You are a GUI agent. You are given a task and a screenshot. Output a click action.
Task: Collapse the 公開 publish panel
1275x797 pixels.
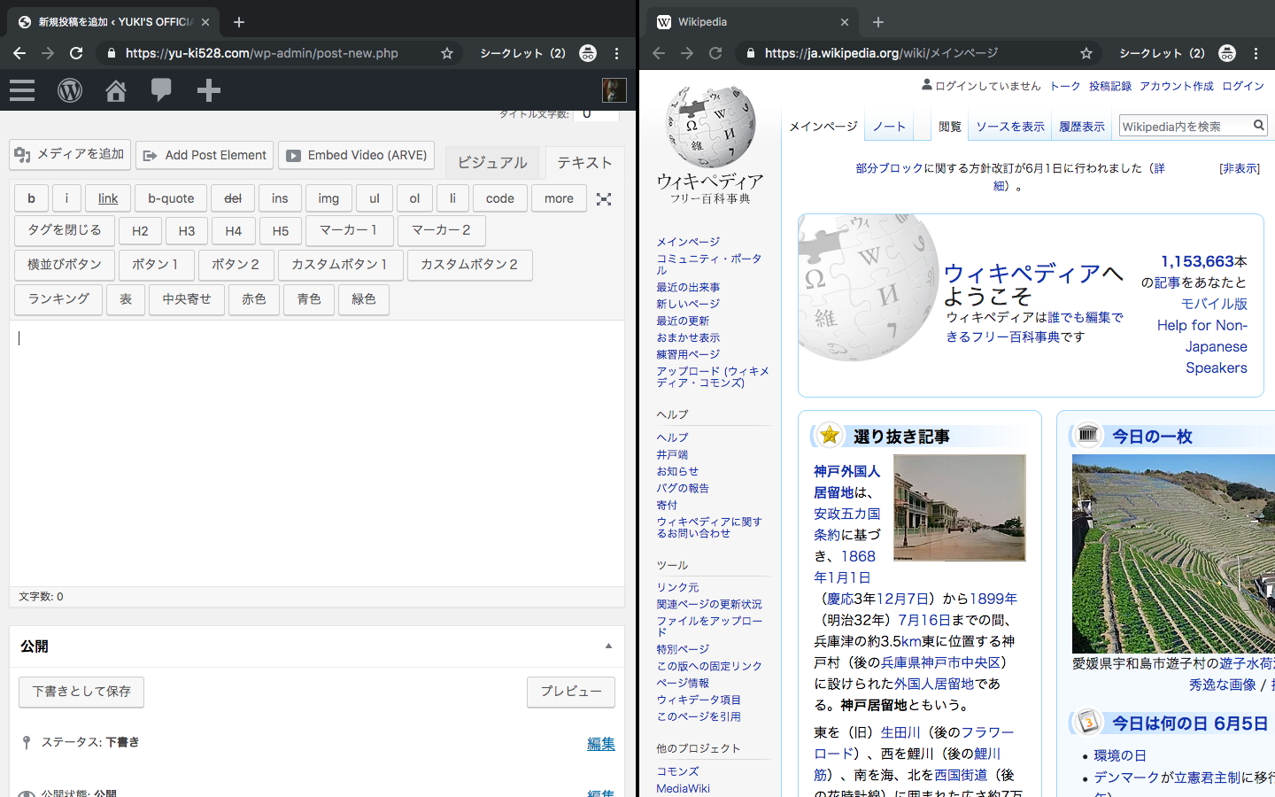[608, 646]
